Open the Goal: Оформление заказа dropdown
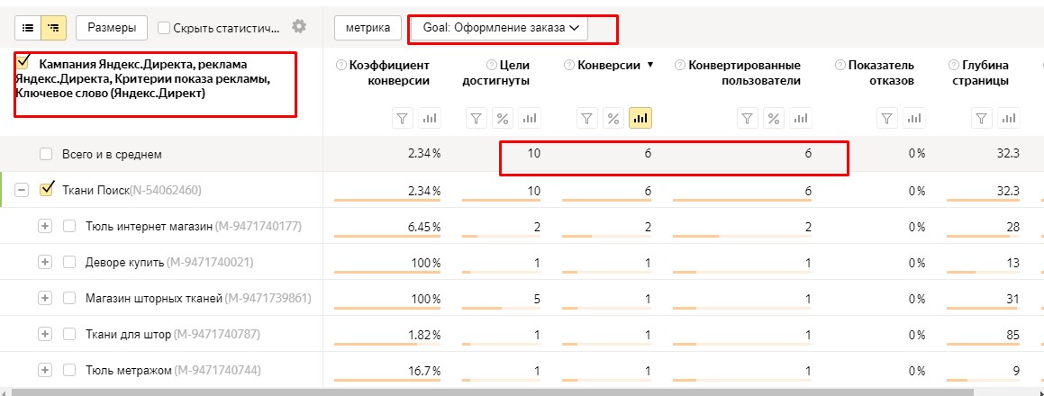Viewport: 1044px width, 396px height. (498, 28)
